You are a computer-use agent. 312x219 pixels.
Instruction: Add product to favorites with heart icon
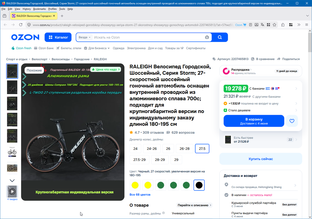[x=292, y=121]
